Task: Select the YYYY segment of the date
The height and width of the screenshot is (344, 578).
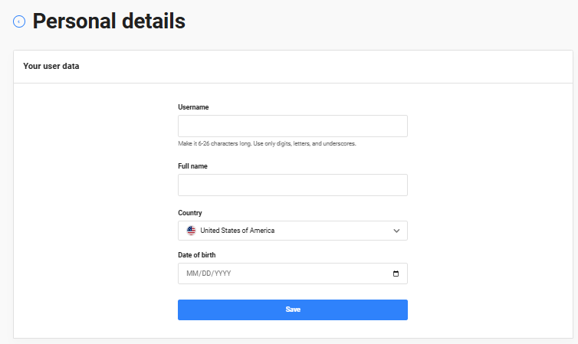Action: [x=221, y=274]
